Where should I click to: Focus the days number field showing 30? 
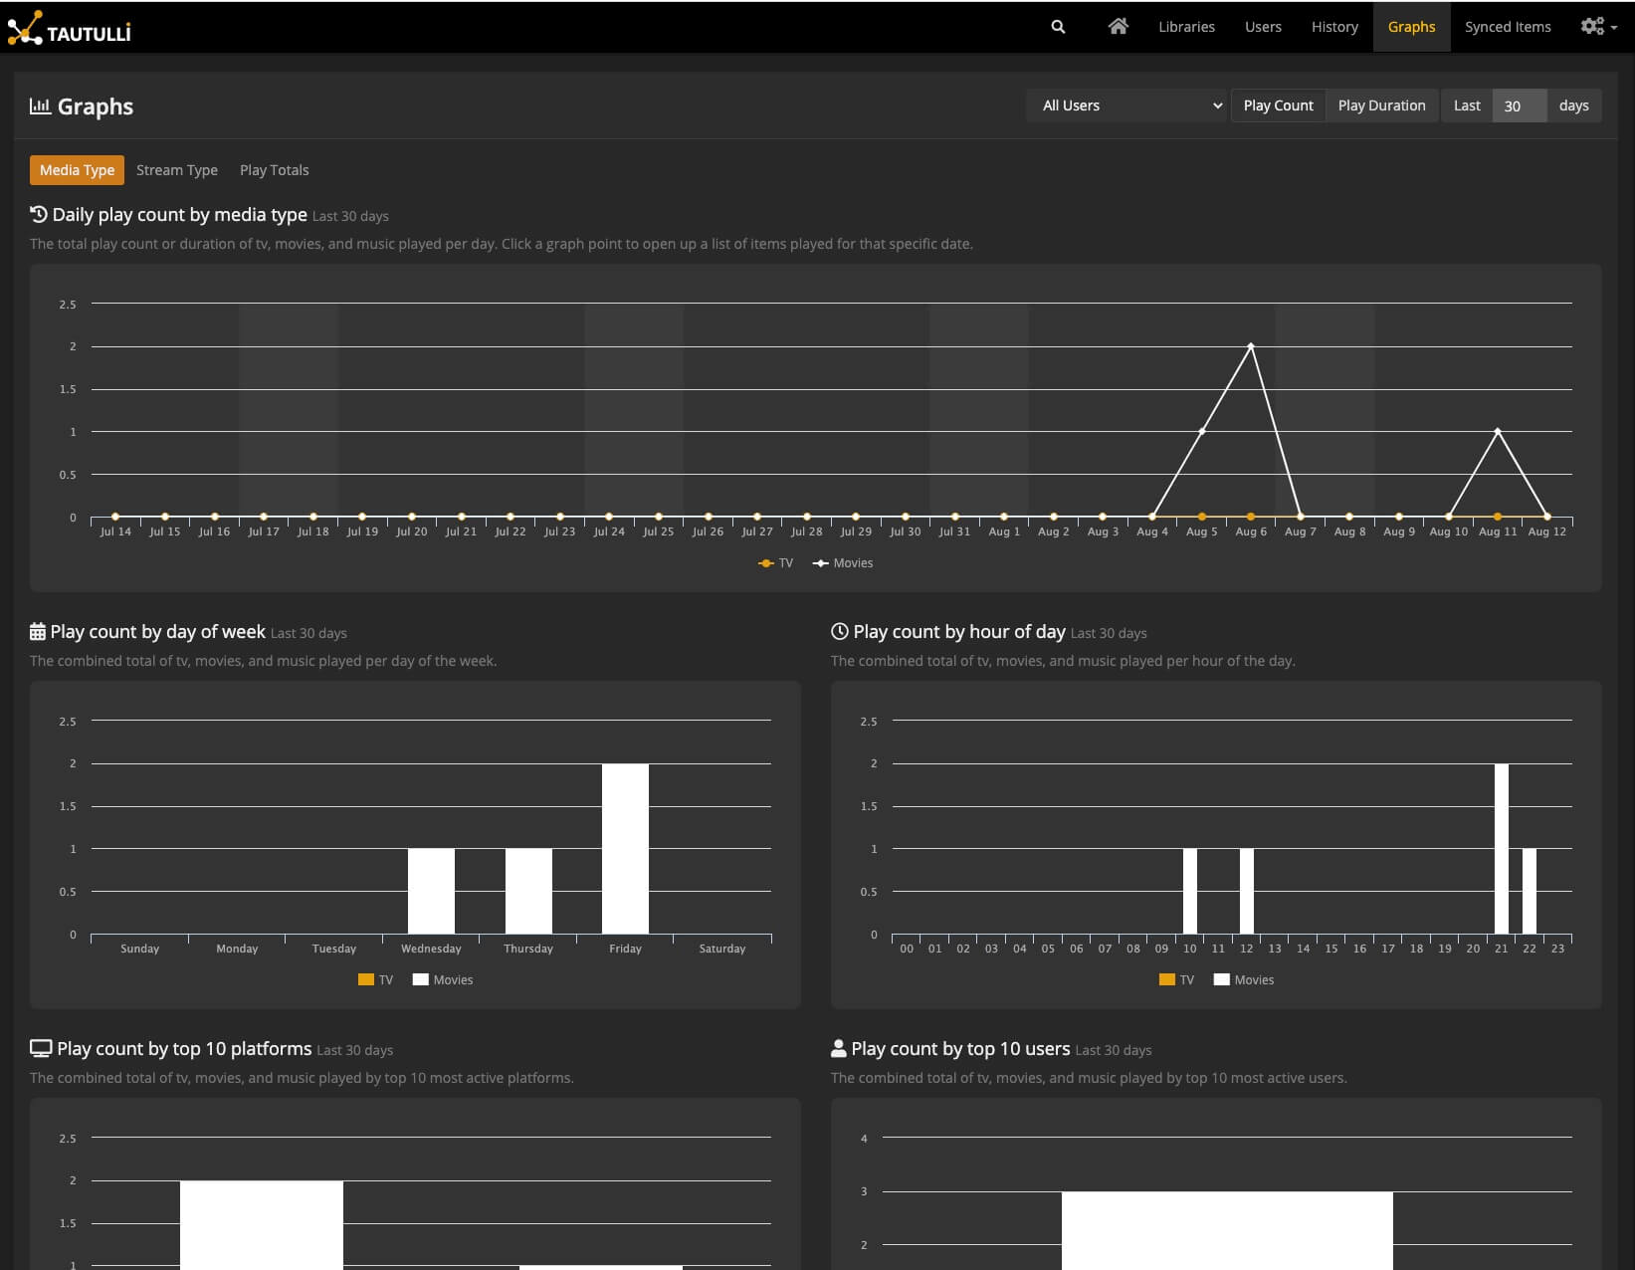tap(1520, 106)
